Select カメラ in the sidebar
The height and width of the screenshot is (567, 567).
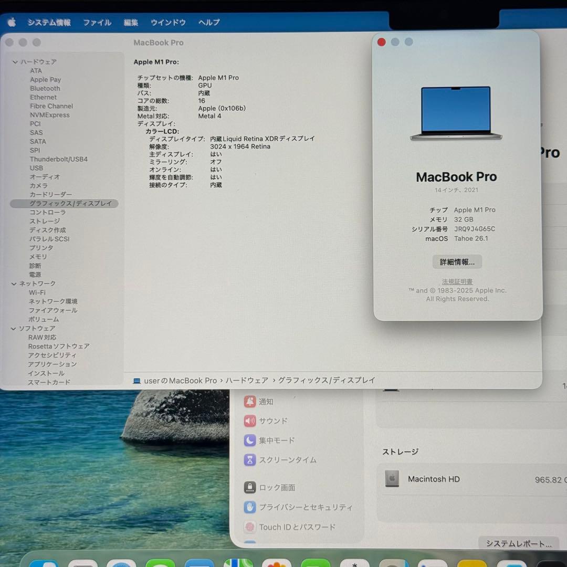tap(39, 185)
